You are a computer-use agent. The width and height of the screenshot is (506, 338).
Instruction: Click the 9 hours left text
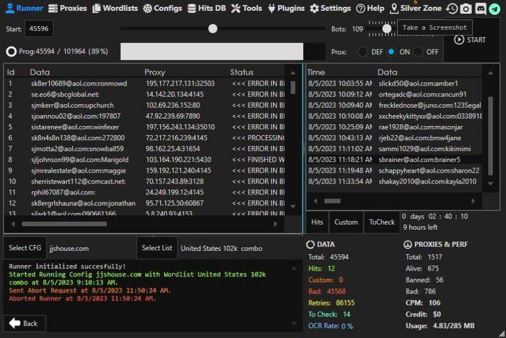click(420, 227)
